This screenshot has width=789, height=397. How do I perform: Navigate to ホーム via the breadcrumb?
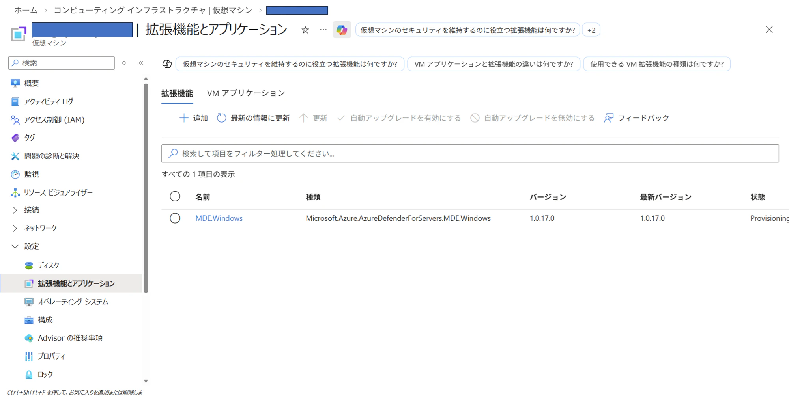[25, 10]
